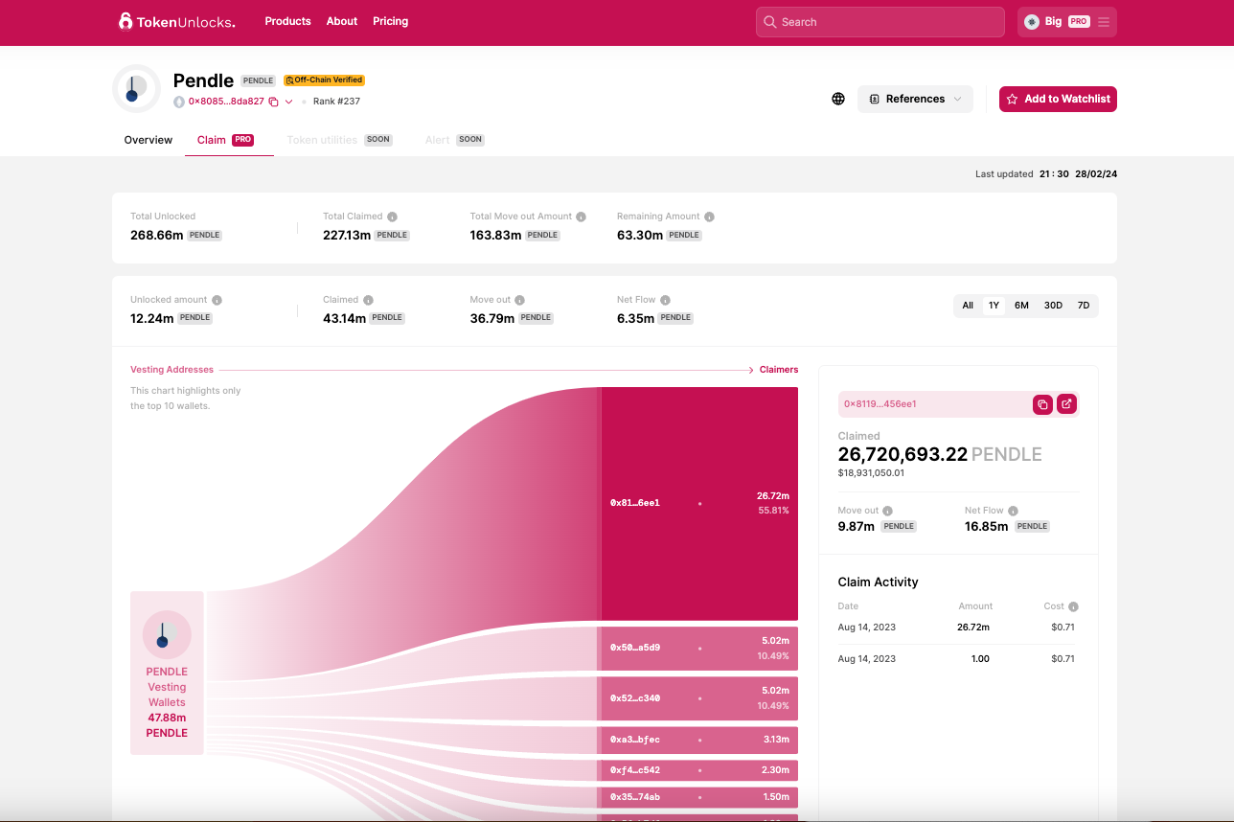1234x822 pixels.
Task: Click the Off-Chain Verified badge
Action: point(324,80)
